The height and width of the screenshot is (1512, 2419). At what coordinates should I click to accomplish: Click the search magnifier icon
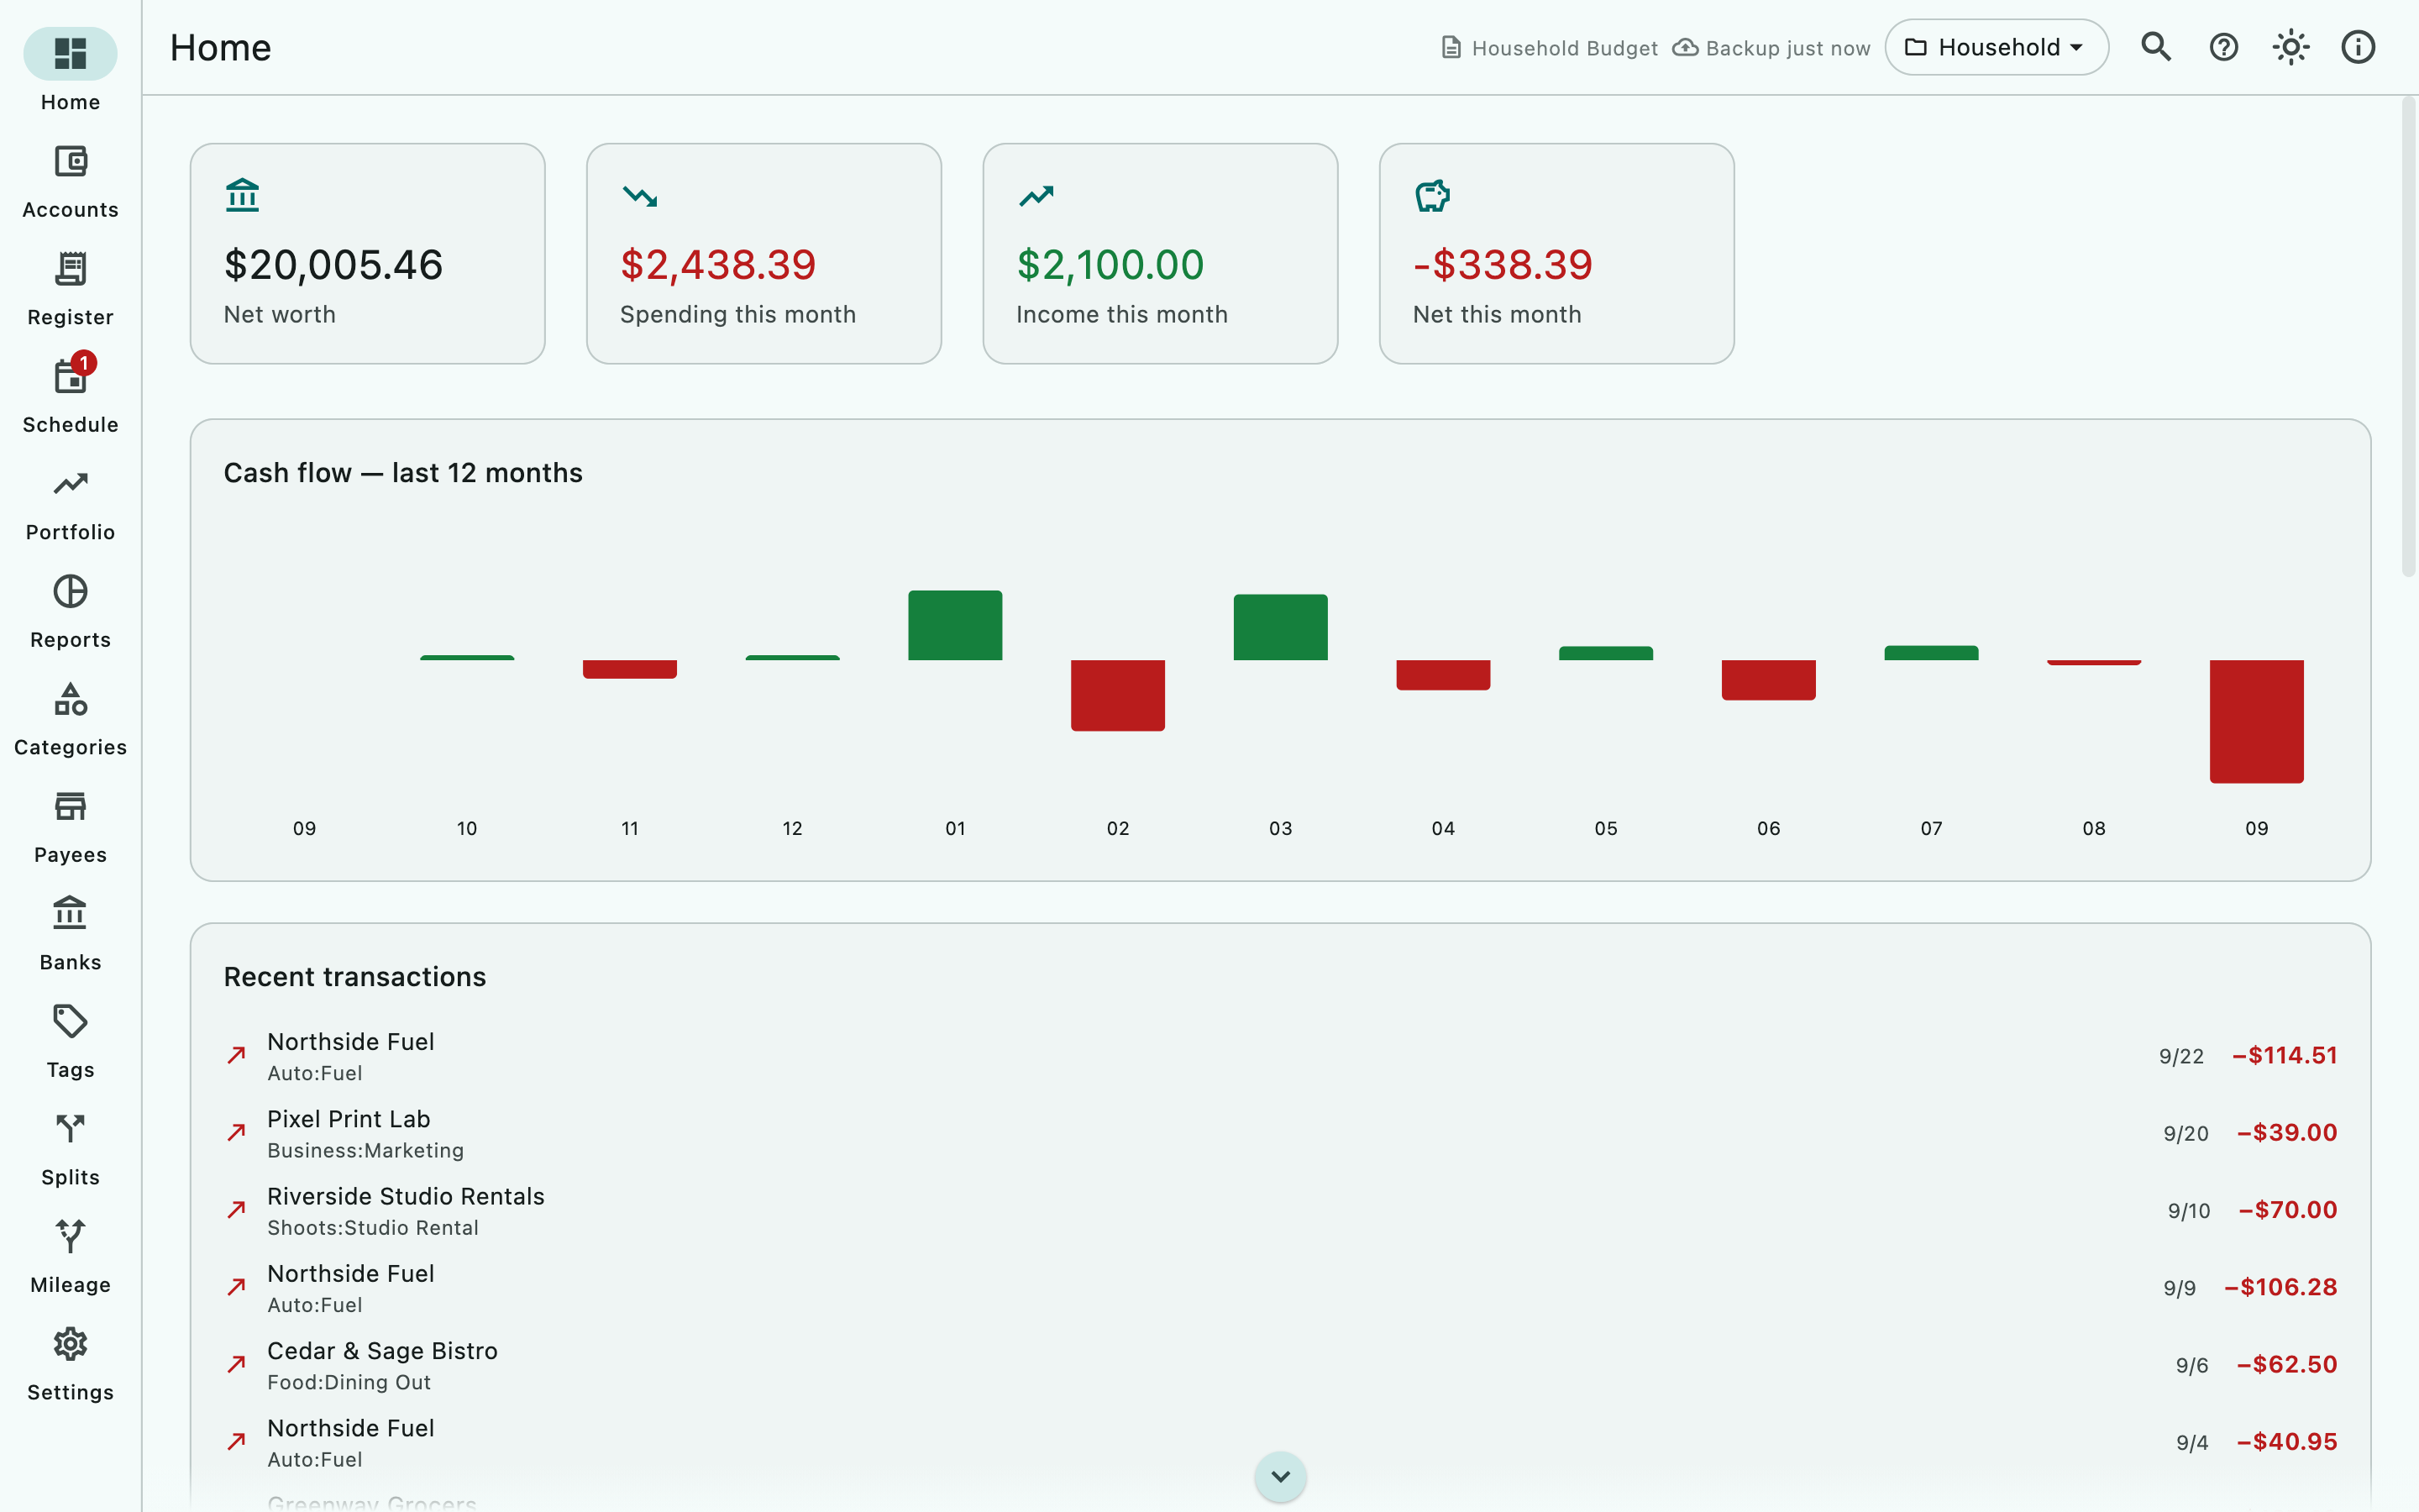click(x=2156, y=47)
